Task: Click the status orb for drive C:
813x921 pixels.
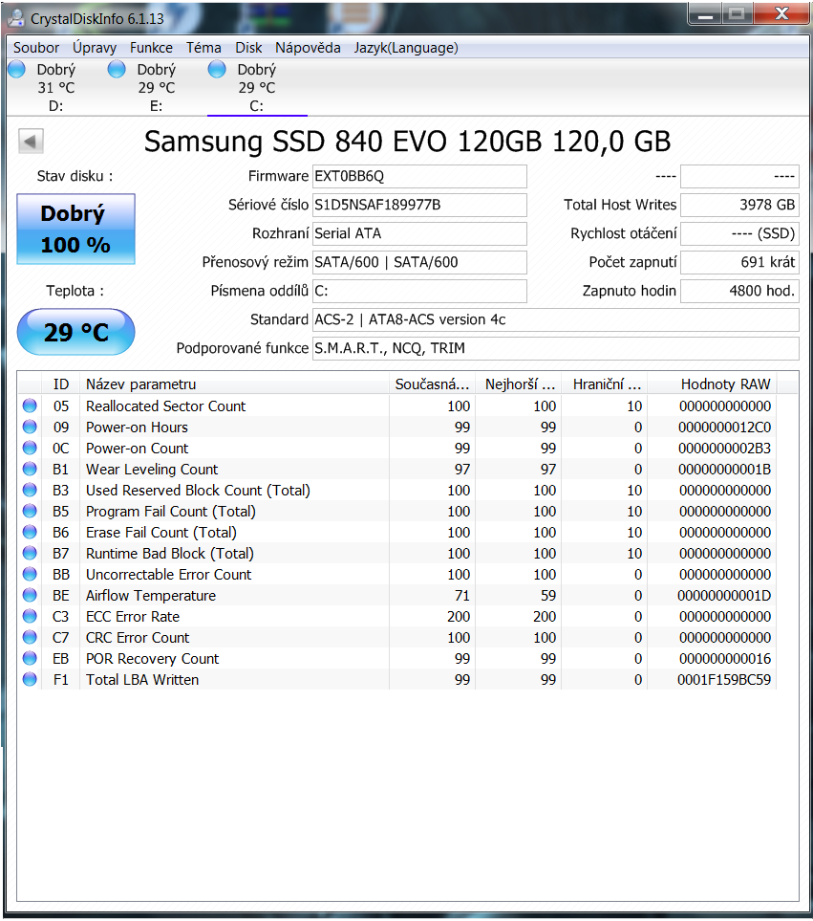Action: [217, 69]
